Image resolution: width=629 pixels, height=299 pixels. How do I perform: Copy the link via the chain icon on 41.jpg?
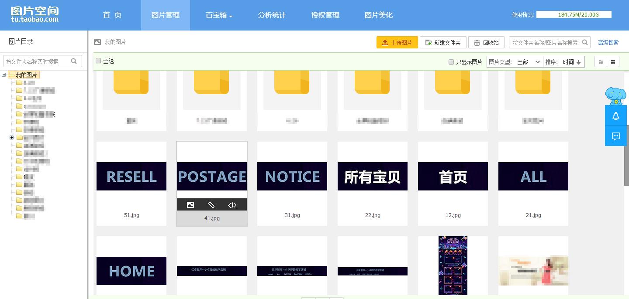coord(211,204)
